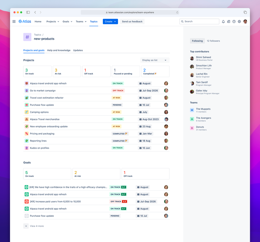
Task: Click the Atlas logo
Action: pyautogui.click(x=25, y=21)
